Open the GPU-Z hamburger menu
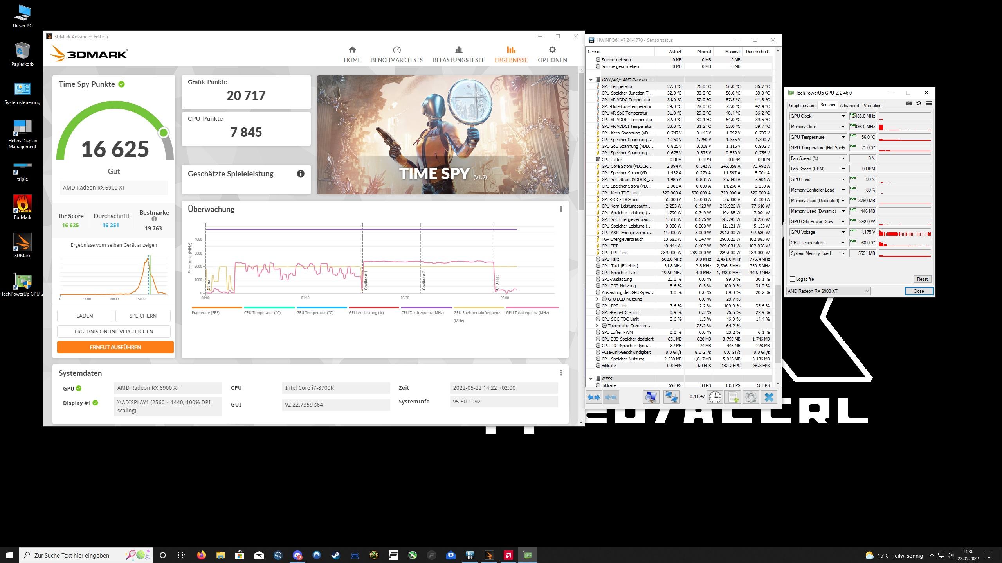 pyautogui.click(x=929, y=104)
